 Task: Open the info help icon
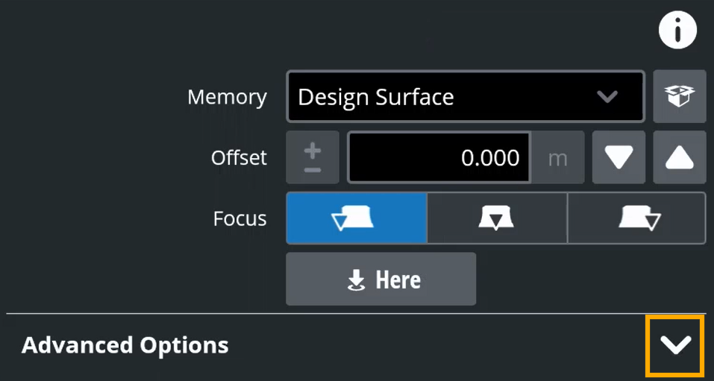(x=677, y=30)
